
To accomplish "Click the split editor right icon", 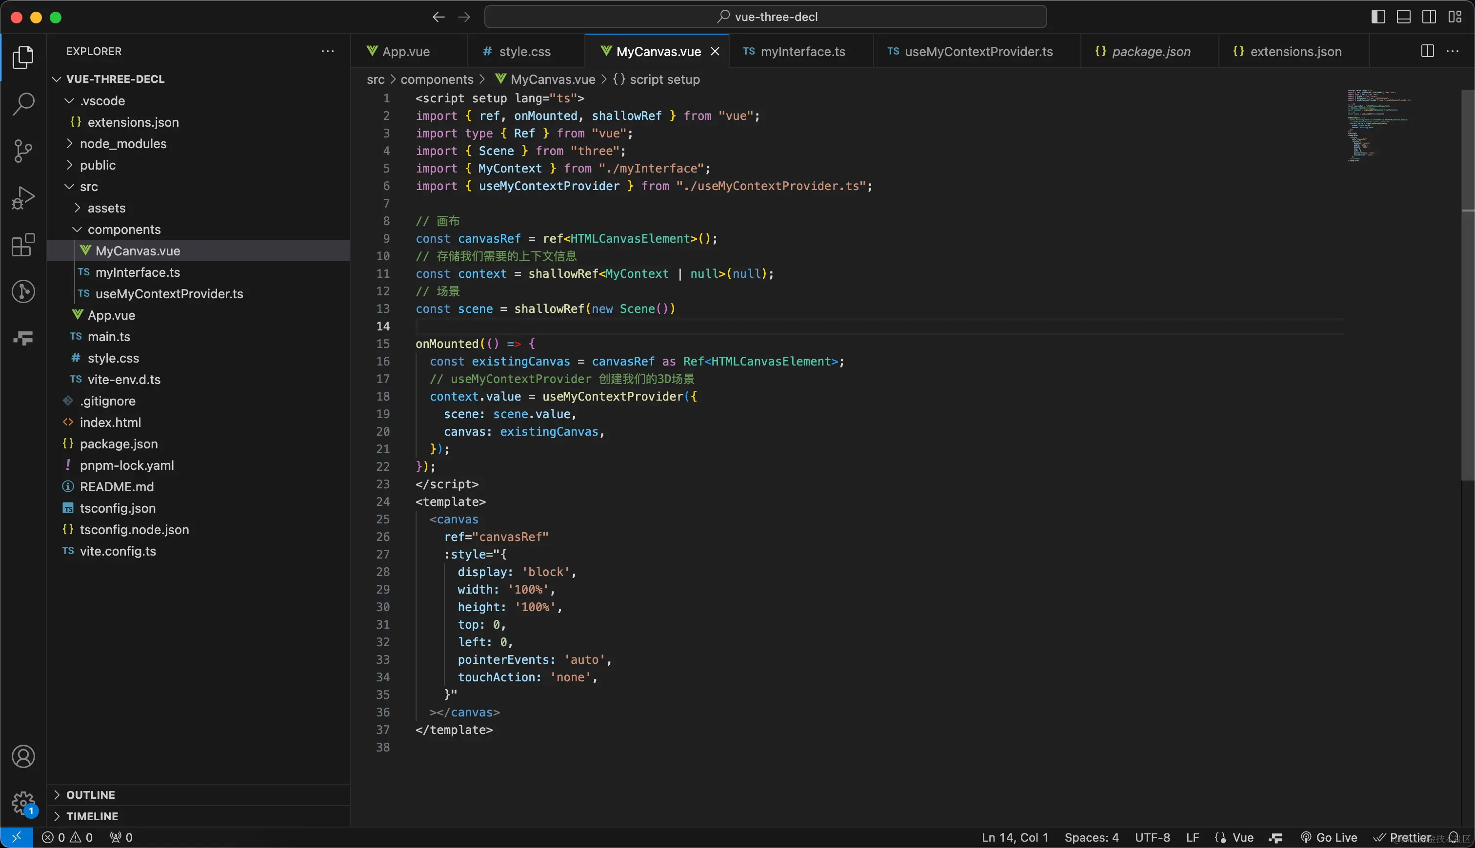I will pos(1427,51).
